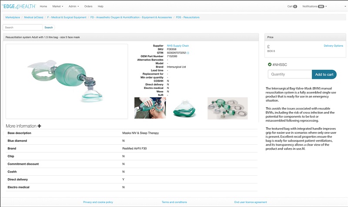Select the product title header text
The image size is (348, 207).
(x=43, y=37)
